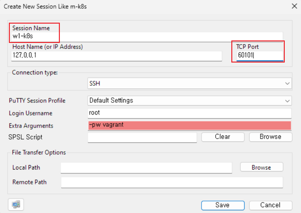Click the Login Username label
This screenshot has height=213, width=301.
tap(30, 113)
